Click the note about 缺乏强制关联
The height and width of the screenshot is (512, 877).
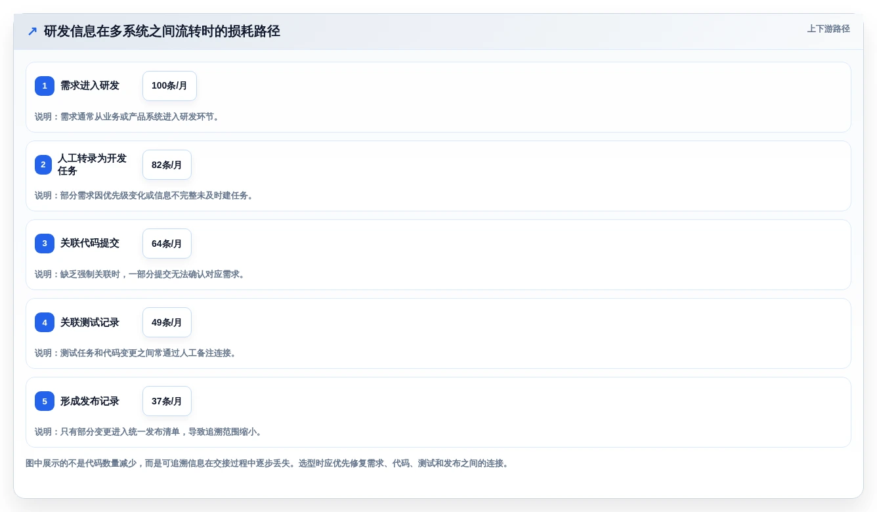coord(141,274)
